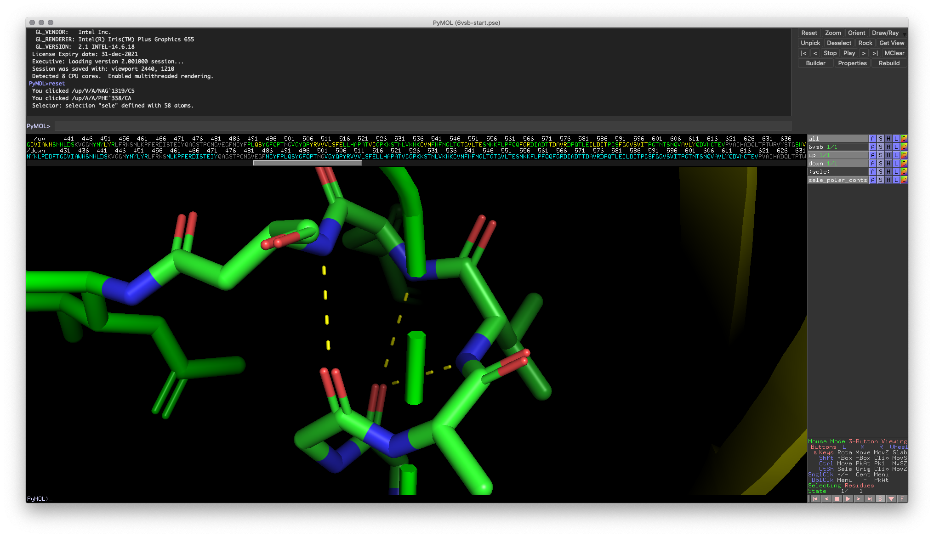Toggle visibility of sele_polar_conts object
Image resolution: width=934 pixels, height=537 pixels.
(x=837, y=180)
